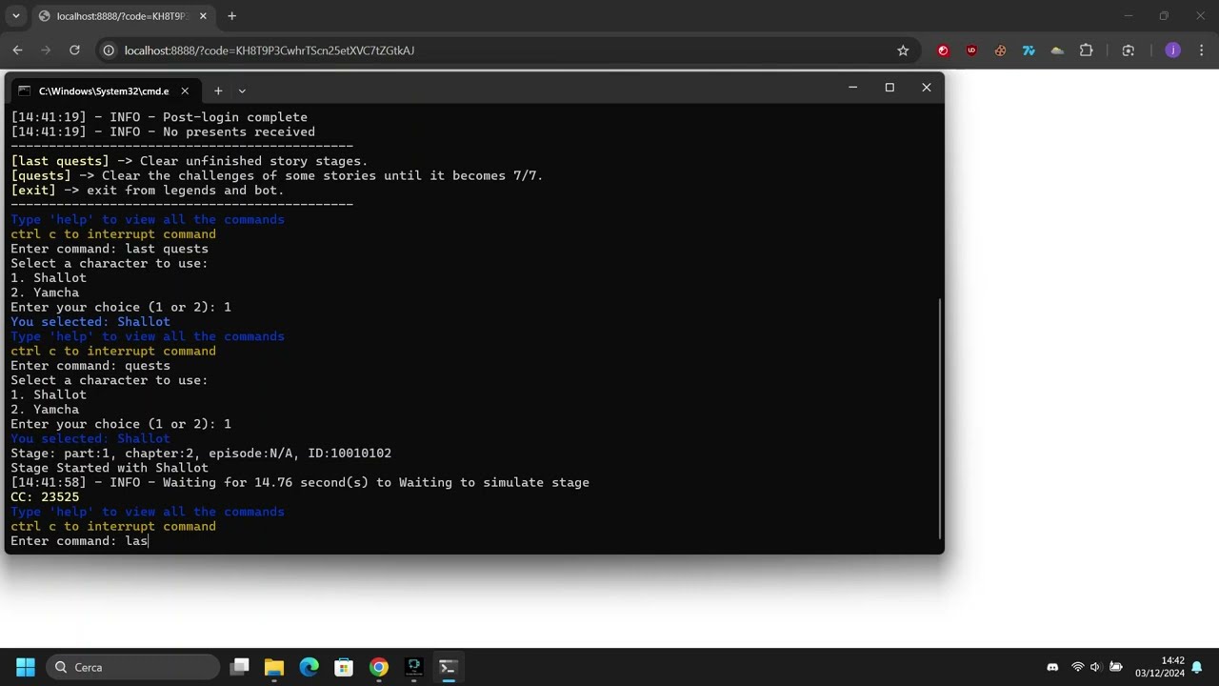This screenshot has height=686, width=1219.
Task: Open the Wi-Fi network tray icon
Action: tap(1078, 667)
